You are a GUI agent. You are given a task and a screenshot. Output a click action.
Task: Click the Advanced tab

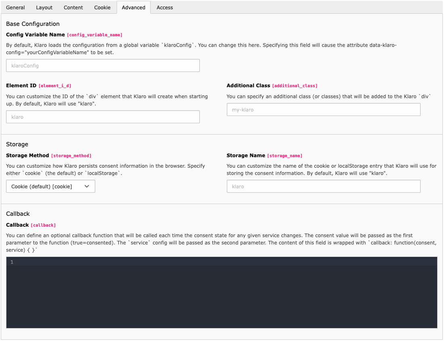[134, 7]
